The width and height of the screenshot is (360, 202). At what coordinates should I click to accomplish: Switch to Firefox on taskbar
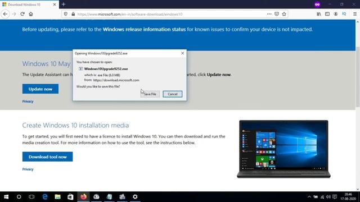pos(83,197)
